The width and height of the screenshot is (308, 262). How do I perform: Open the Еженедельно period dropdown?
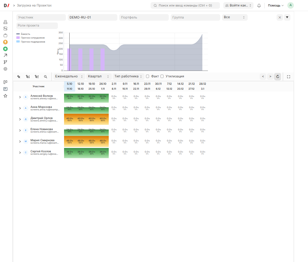(69, 76)
